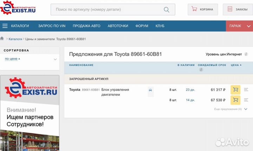
Task: Open Форум menu item
Action: coord(142,26)
